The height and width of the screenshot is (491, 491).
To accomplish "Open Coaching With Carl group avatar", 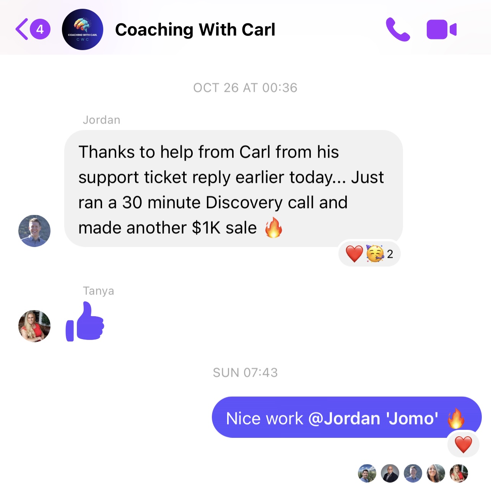I will coord(83,30).
